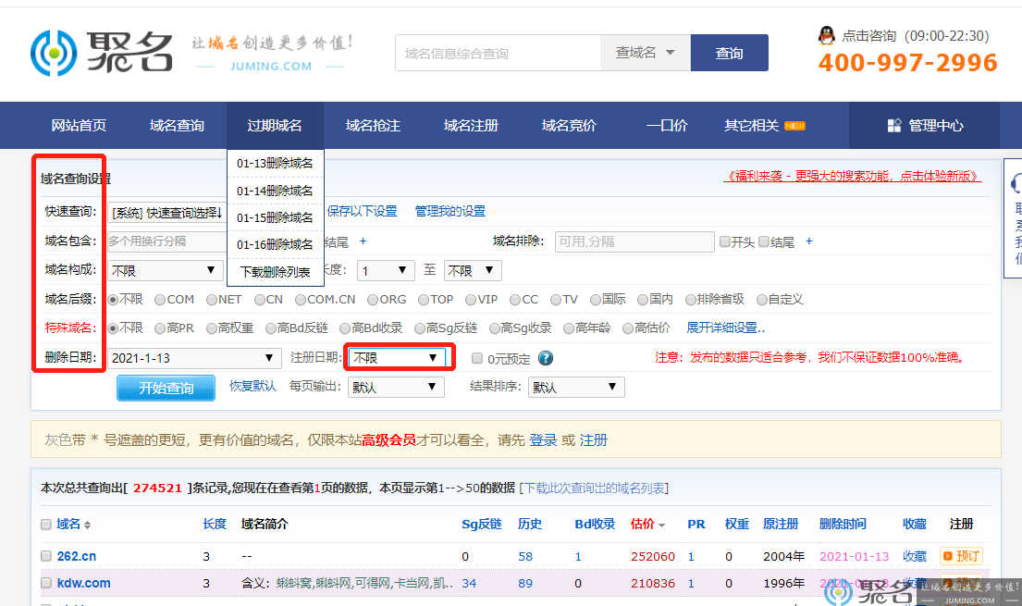The image size is (1022, 606).
Task: Check the kdw.com row checkbox
Action: (x=46, y=583)
